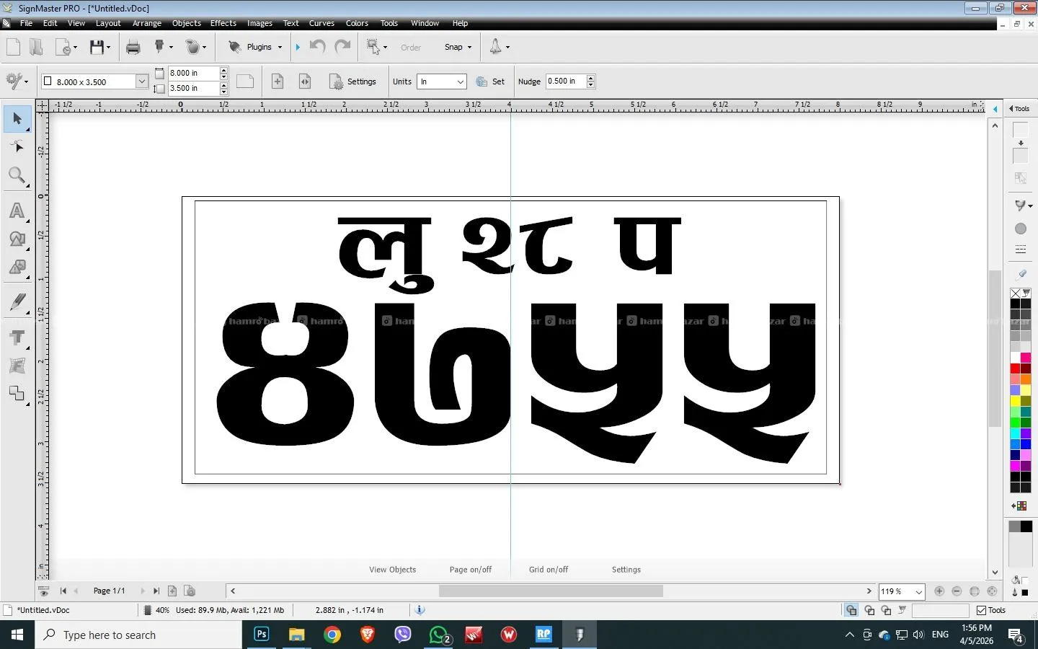The width and height of the screenshot is (1038, 649).
Task: Open the Curves menu
Action: [x=321, y=23]
